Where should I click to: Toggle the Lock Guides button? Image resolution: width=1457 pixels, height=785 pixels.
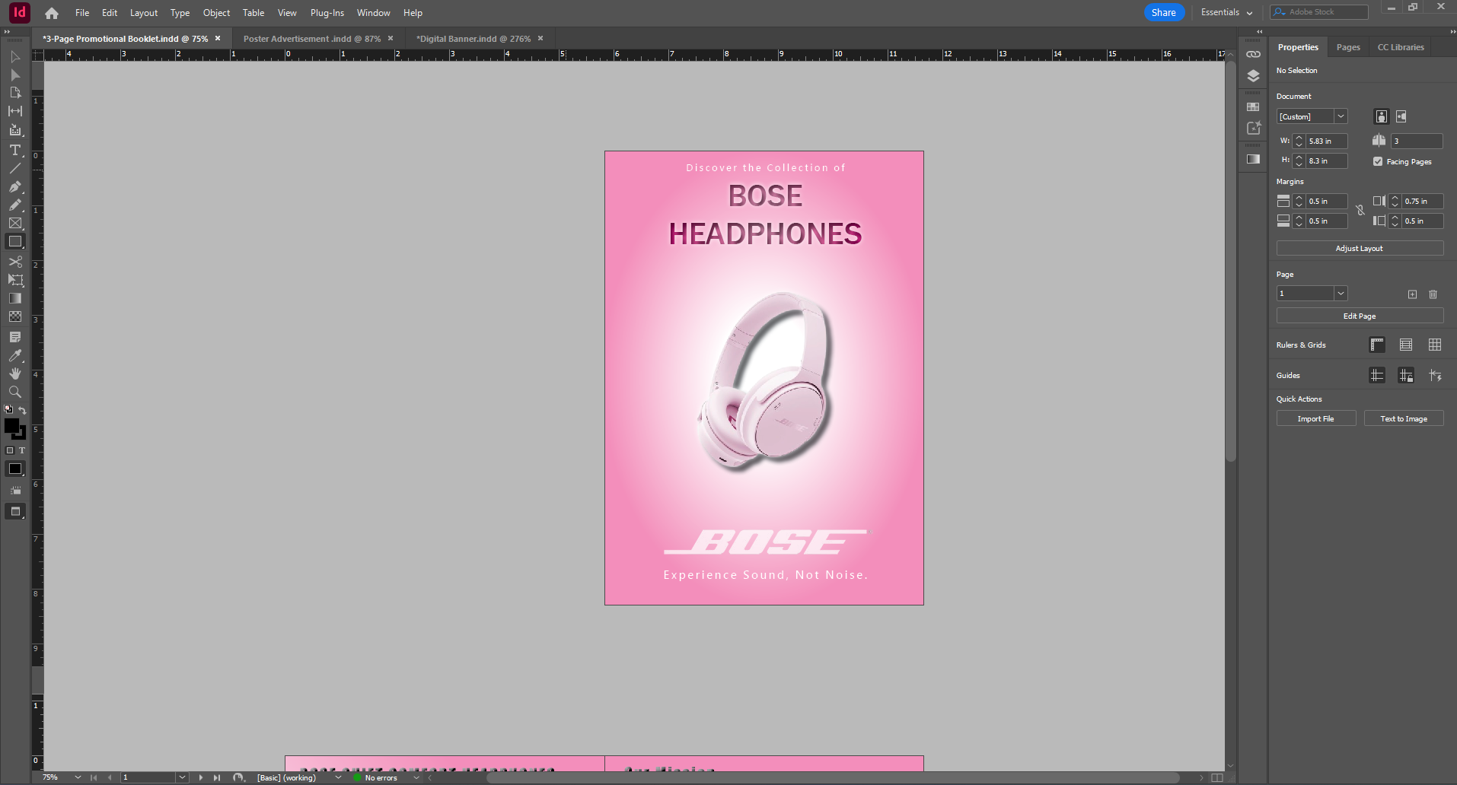[x=1406, y=375]
